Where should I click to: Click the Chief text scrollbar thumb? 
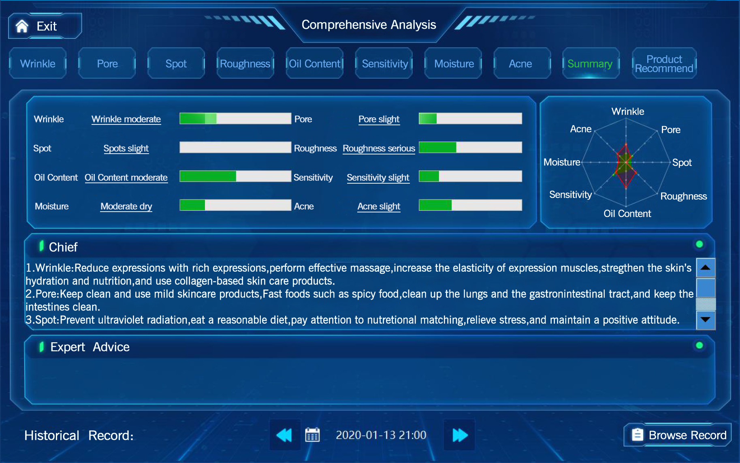tap(705, 288)
